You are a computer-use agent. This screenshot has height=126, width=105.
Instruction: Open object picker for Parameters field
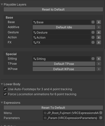point(101,118)
